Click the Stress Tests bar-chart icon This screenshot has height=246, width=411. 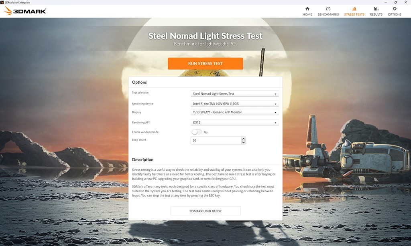coord(354,9)
